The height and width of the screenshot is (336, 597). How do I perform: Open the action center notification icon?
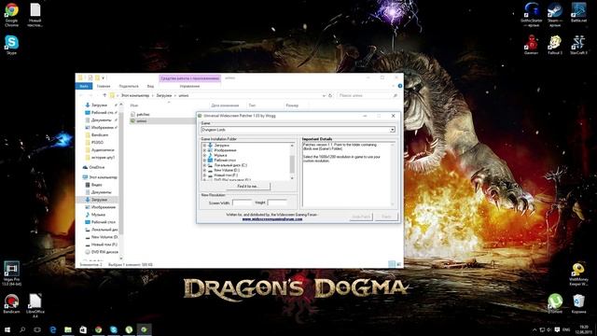tap(557, 329)
